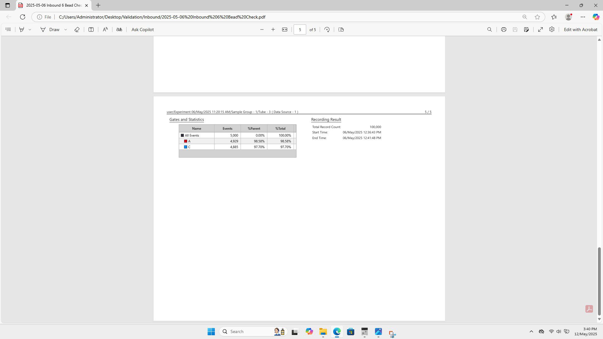
Task: Start Read aloud
Action: click(105, 30)
